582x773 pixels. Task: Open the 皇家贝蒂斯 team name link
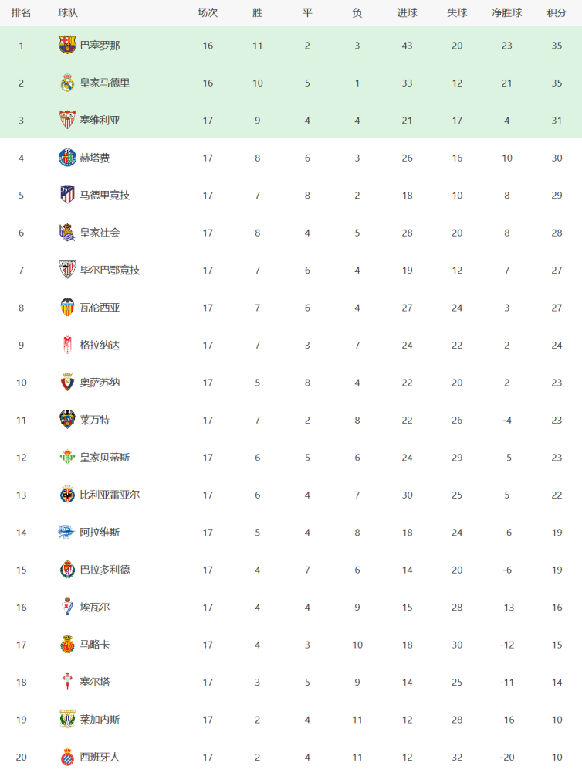pos(105,458)
